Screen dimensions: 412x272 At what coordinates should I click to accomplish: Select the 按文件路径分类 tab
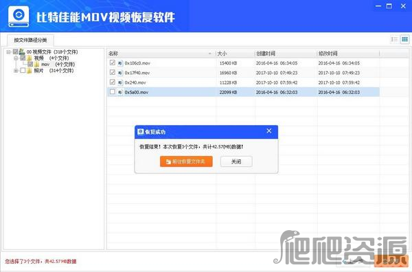click(30, 41)
